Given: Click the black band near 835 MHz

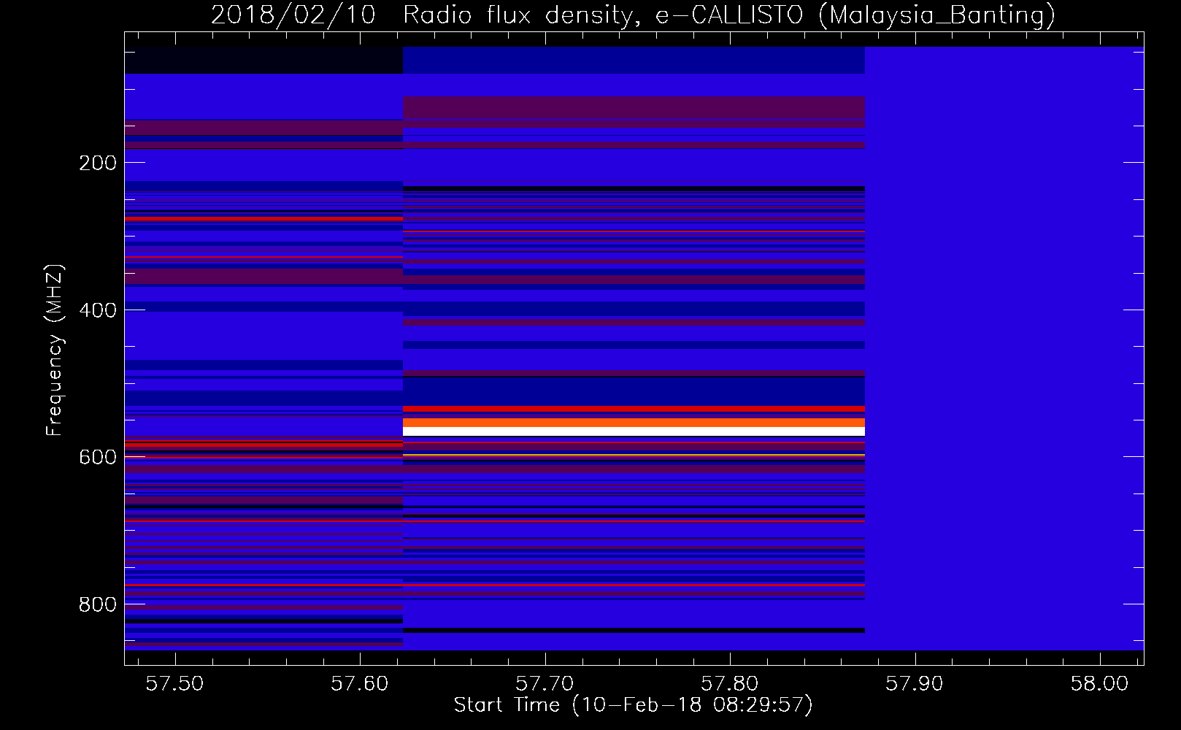Looking at the screenshot, I should pos(634,630).
